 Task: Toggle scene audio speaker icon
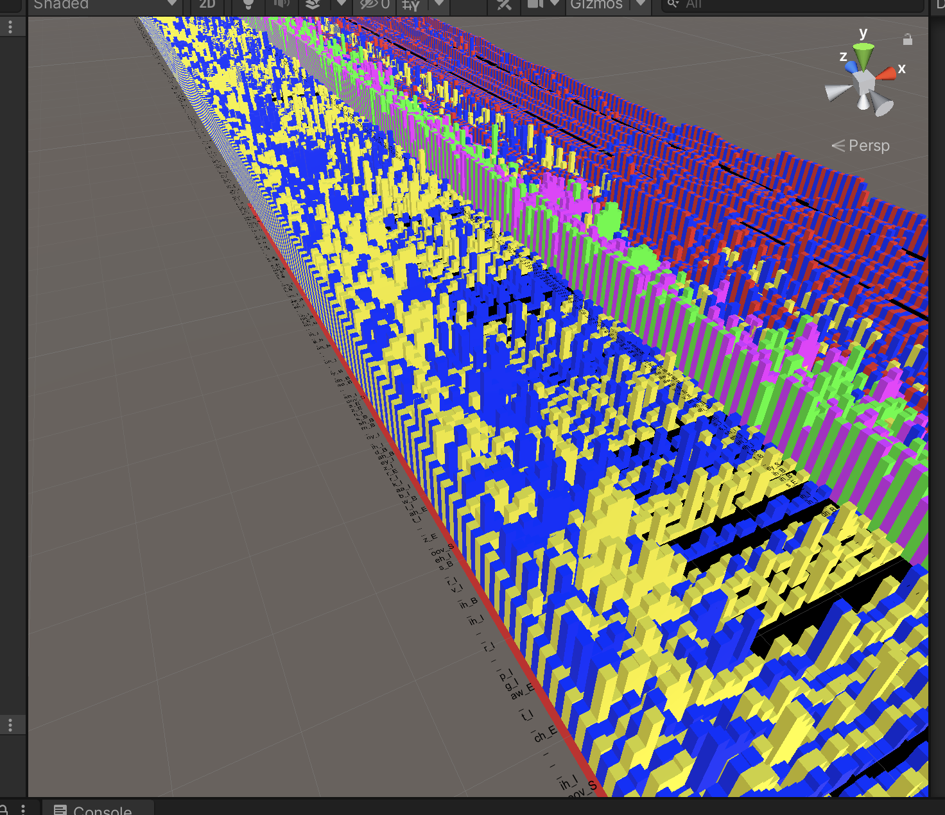(281, 4)
